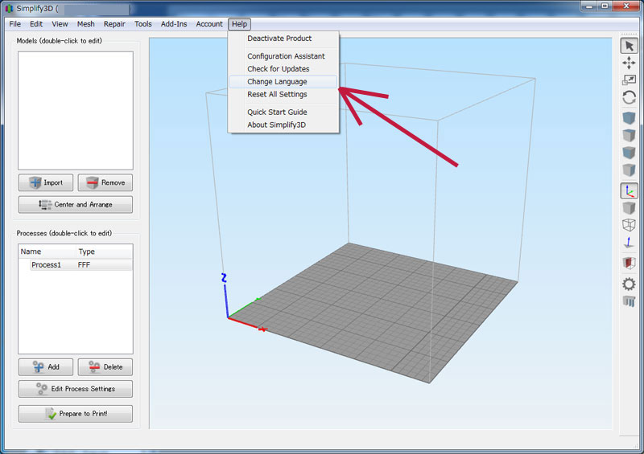The image size is (644, 454).
Task: Choose Configuration Assistant from Help menu
Action: (286, 56)
